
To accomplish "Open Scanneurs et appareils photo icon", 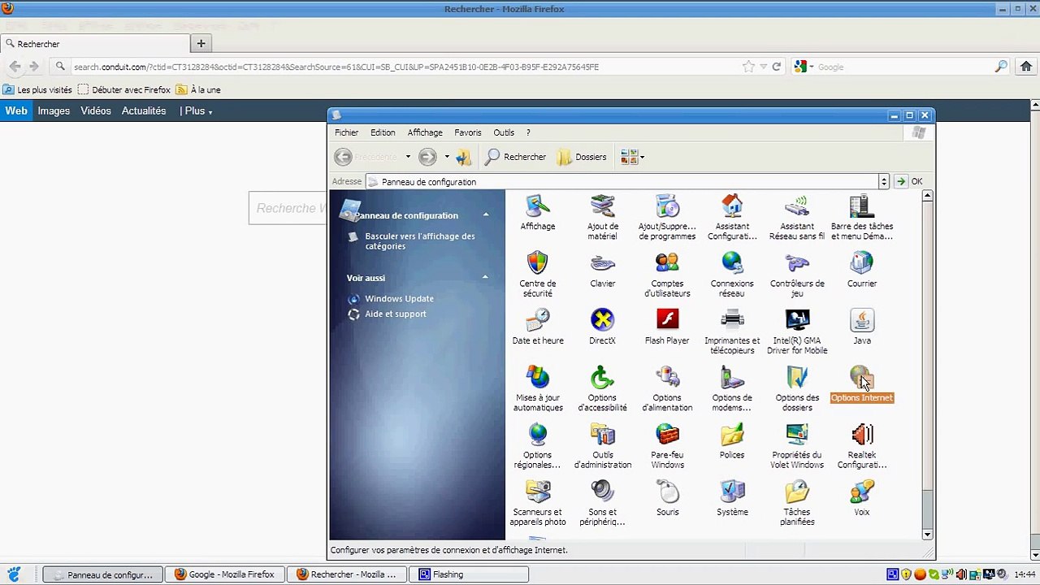I will 537,502.
